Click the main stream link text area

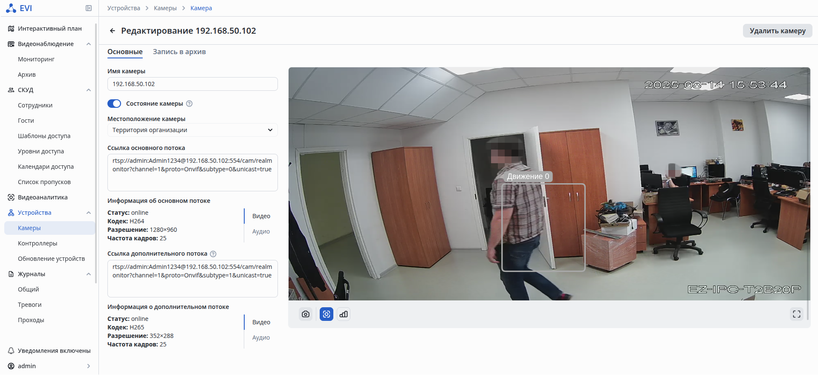[193, 173]
